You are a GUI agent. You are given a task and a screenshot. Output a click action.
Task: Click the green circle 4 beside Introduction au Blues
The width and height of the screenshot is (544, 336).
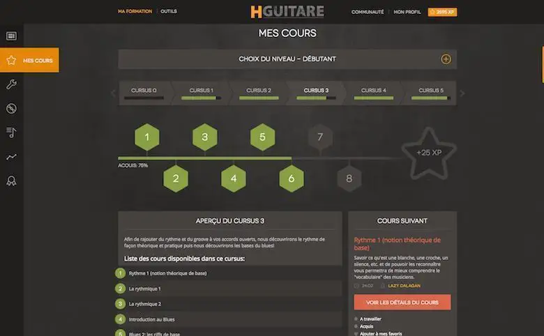click(x=121, y=319)
